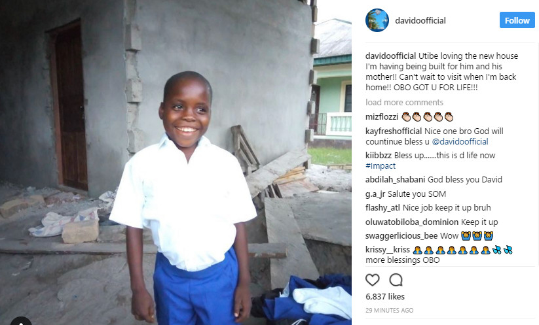Follow davidoofficial with the blue button

click(517, 20)
